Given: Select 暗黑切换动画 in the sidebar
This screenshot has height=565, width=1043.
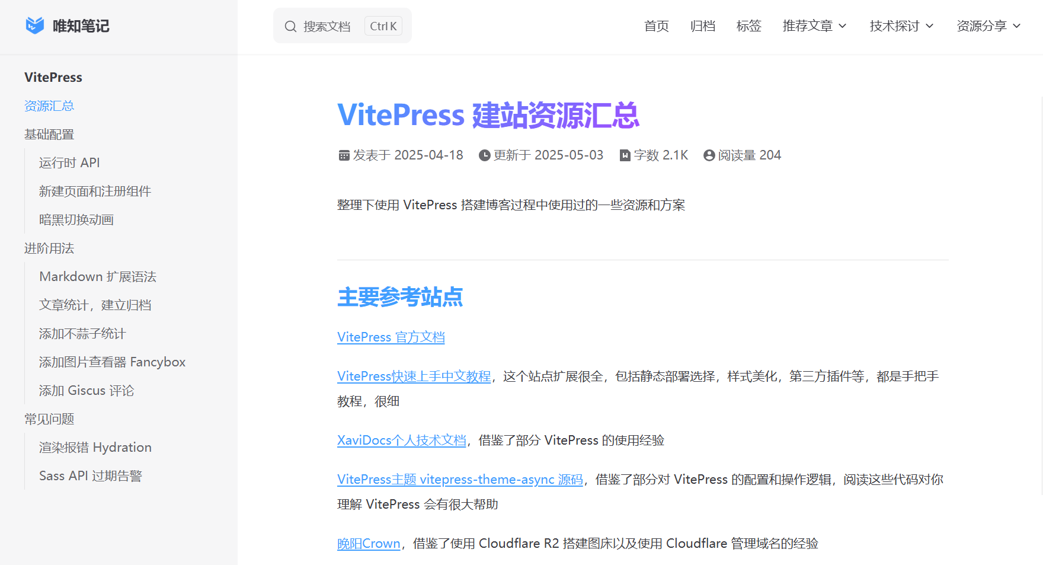Looking at the screenshot, I should [76, 220].
